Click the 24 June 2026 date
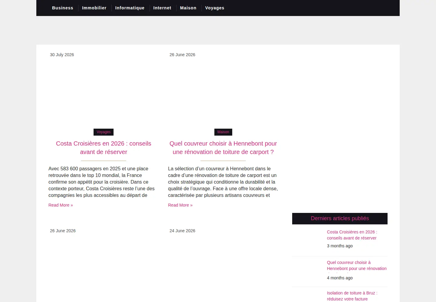The width and height of the screenshot is (436, 302). tap(182, 231)
